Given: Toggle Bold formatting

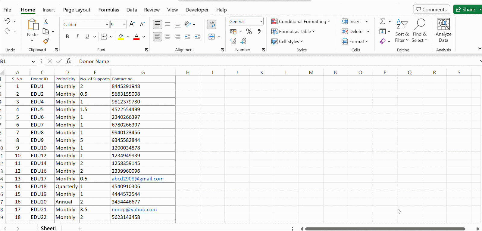Looking at the screenshot, I should (x=67, y=36).
